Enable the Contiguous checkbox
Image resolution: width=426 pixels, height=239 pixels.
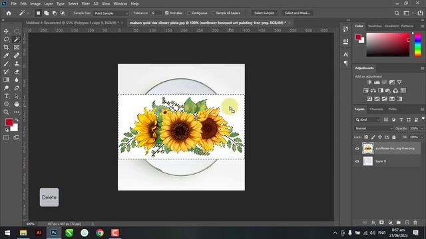(x=188, y=13)
